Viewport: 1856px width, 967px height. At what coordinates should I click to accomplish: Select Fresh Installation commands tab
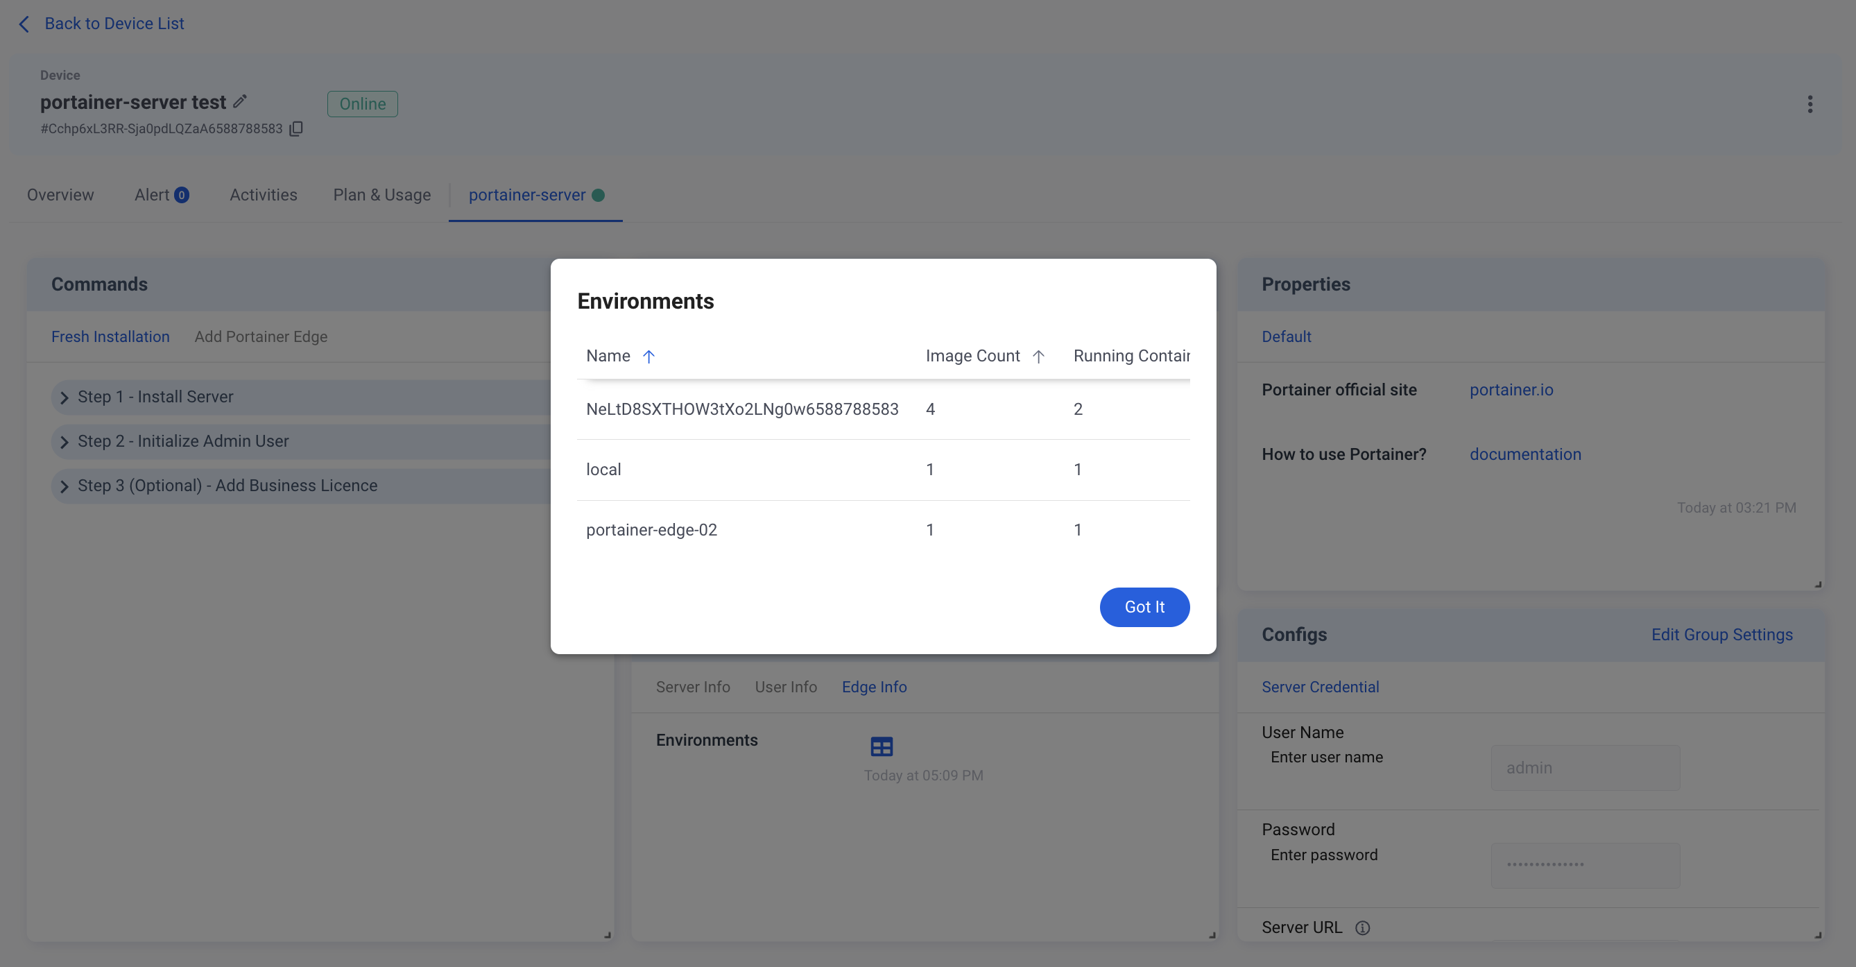click(110, 337)
